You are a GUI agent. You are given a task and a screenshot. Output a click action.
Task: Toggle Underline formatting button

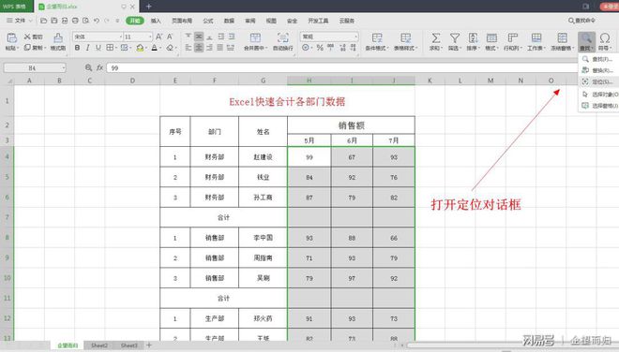(x=98, y=48)
